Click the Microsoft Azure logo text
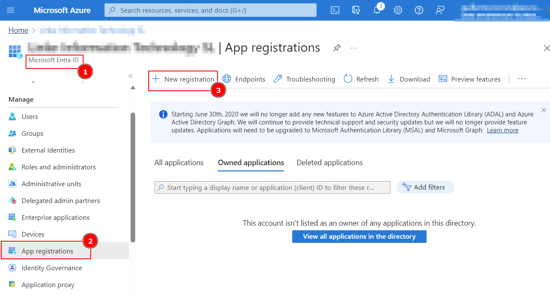This screenshot has width=550, height=295. coord(62,10)
